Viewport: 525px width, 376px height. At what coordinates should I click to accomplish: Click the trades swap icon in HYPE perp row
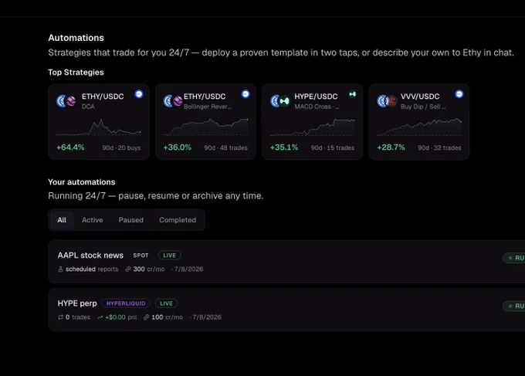click(x=60, y=317)
